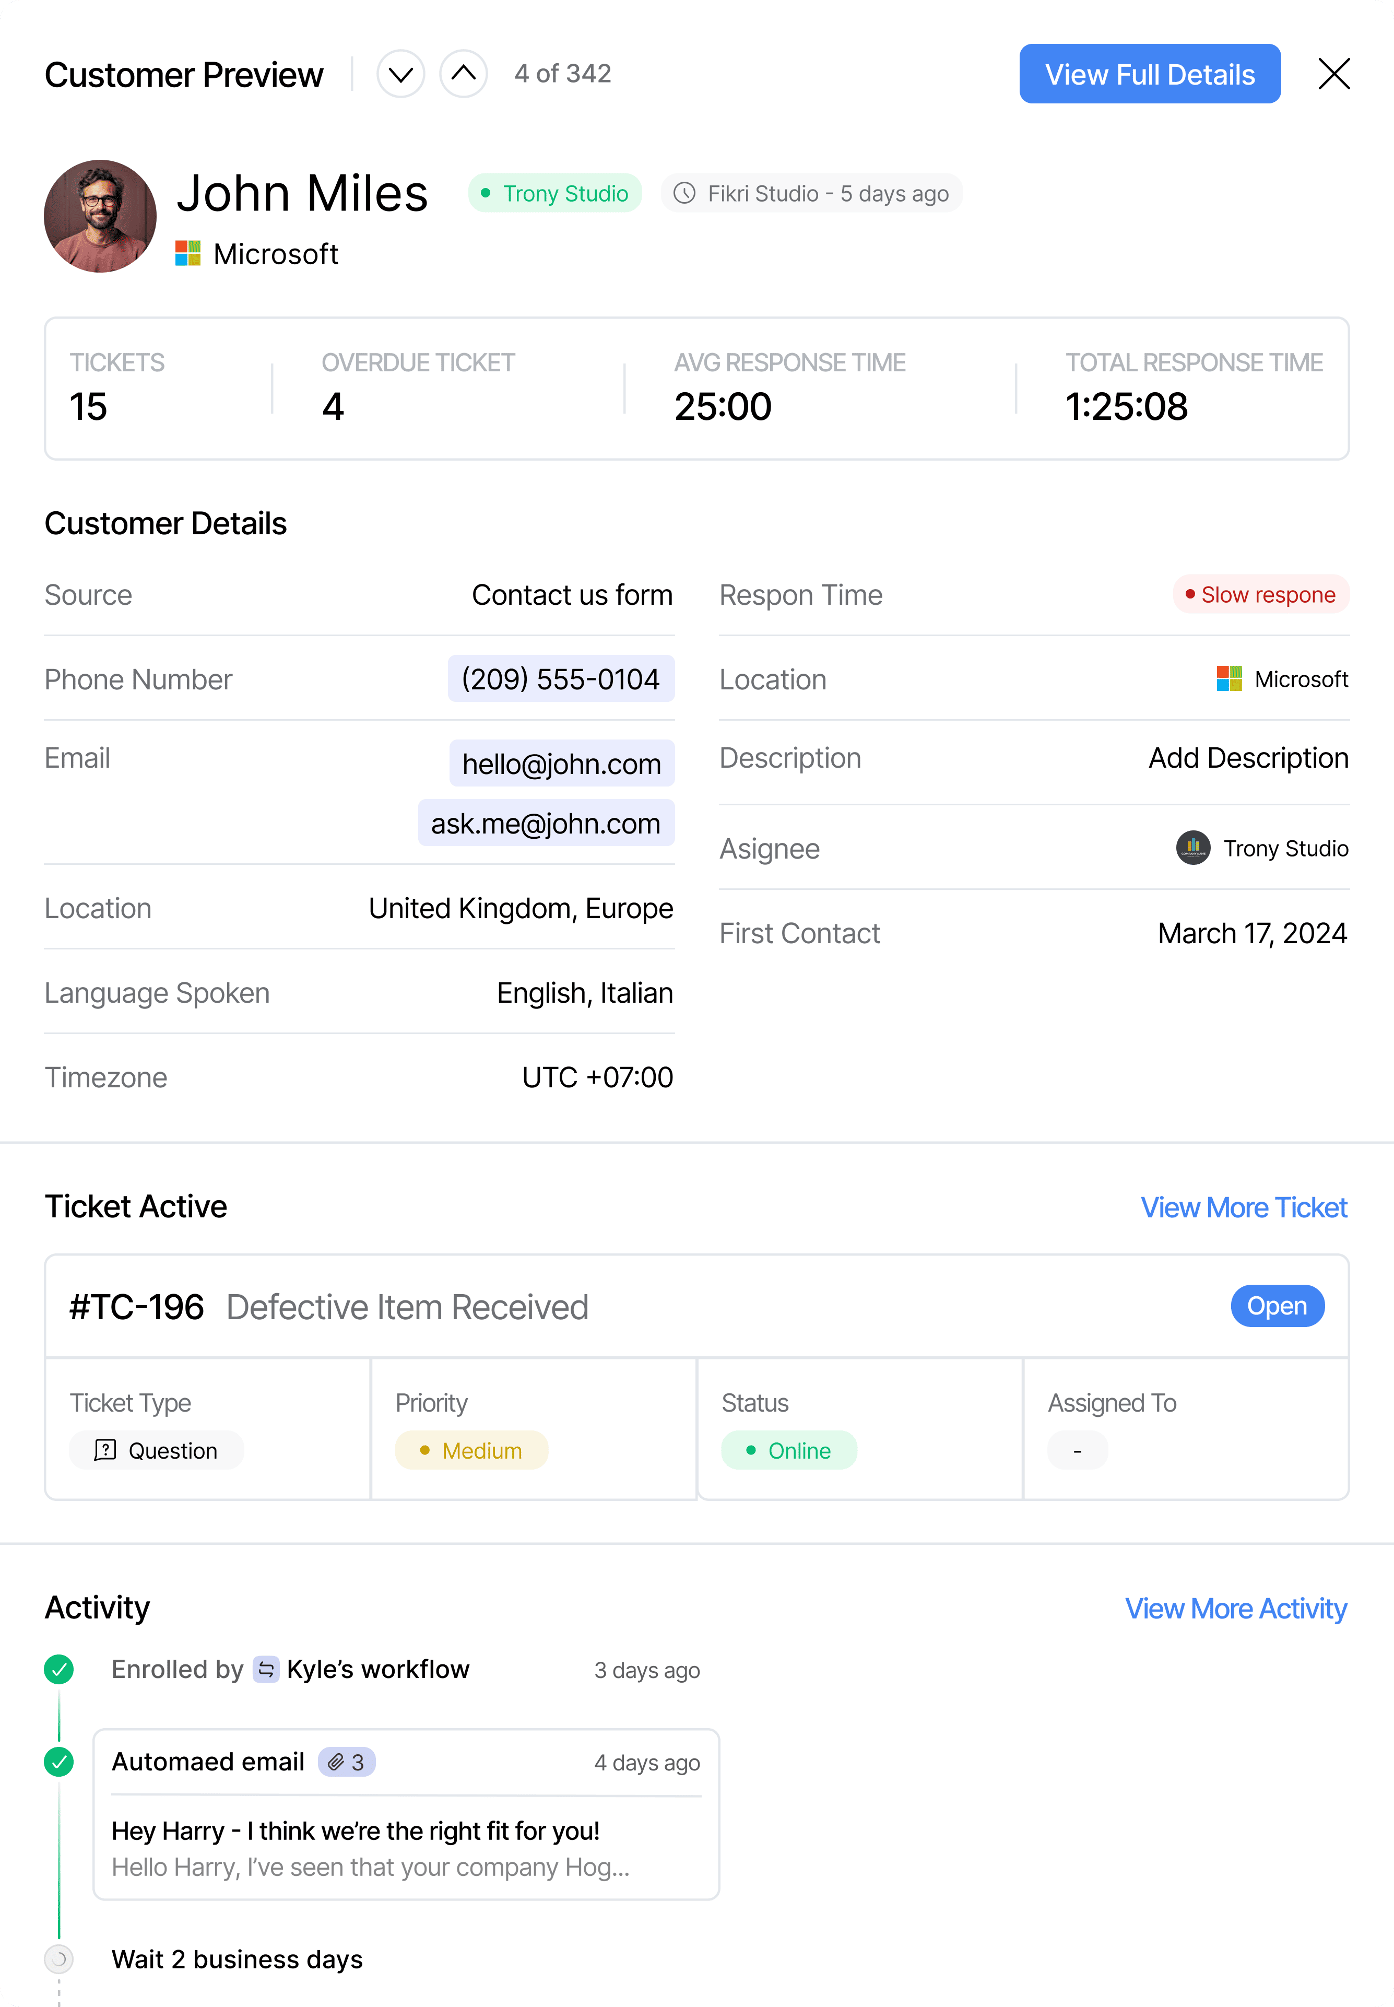Click the View Full Details button
This screenshot has height=2007, width=1394.
[1150, 74]
